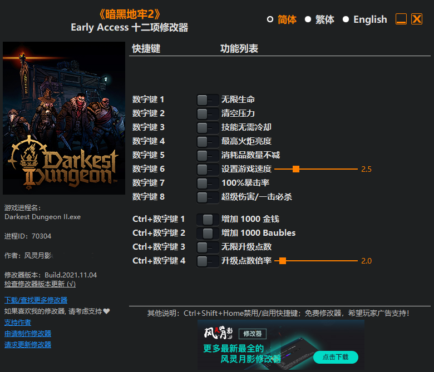The height and width of the screenshot is (372, 434).
Task: Switch language to English
Action: pos(346,19)
